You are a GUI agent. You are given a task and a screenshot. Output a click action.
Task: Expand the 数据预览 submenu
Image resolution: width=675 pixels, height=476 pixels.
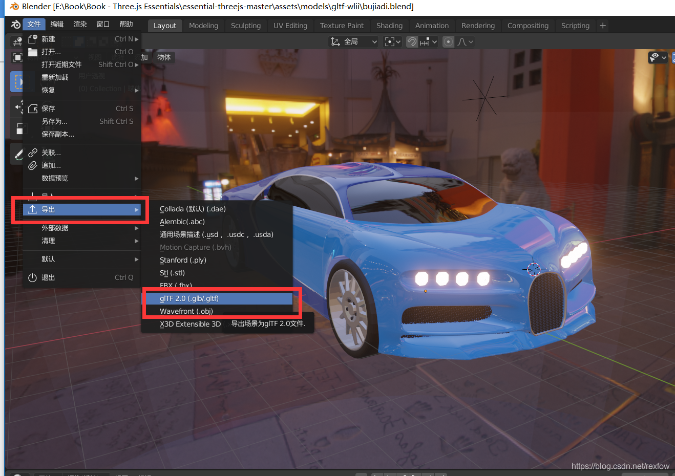82,178
